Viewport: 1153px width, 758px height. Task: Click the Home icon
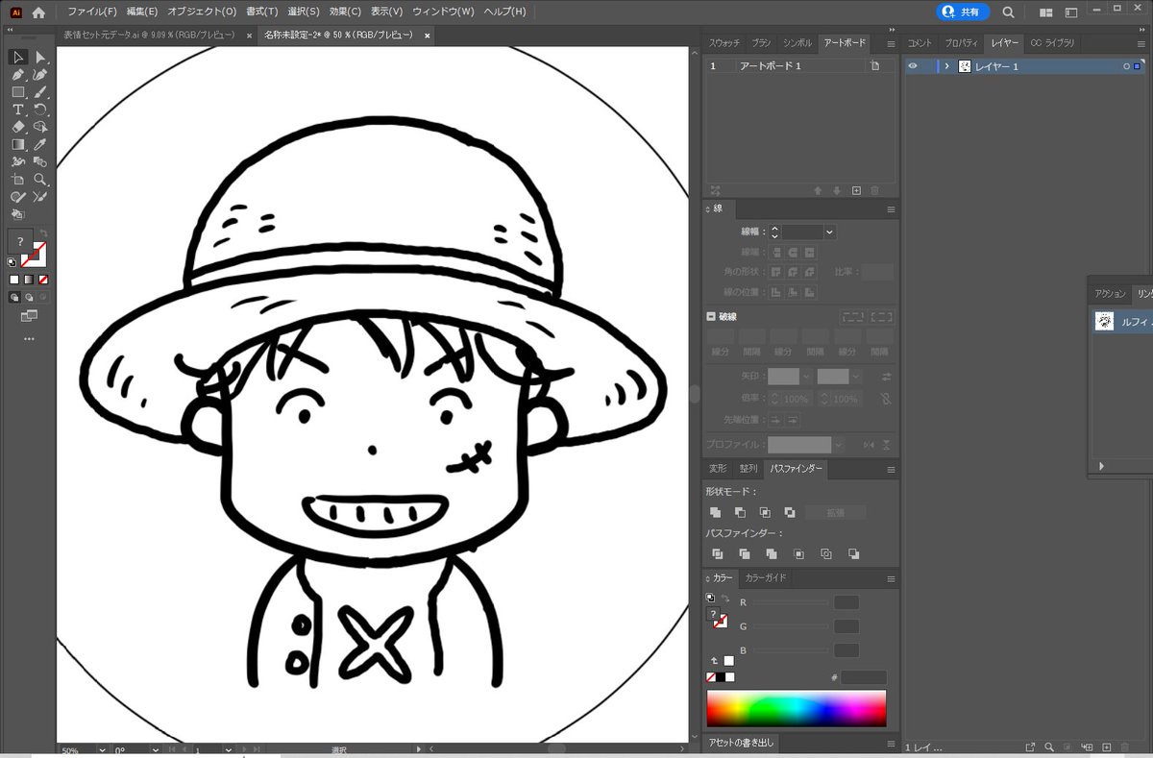38,12
